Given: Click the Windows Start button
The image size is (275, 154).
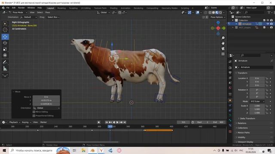Looking at the screenshot, I should (4, 151).
